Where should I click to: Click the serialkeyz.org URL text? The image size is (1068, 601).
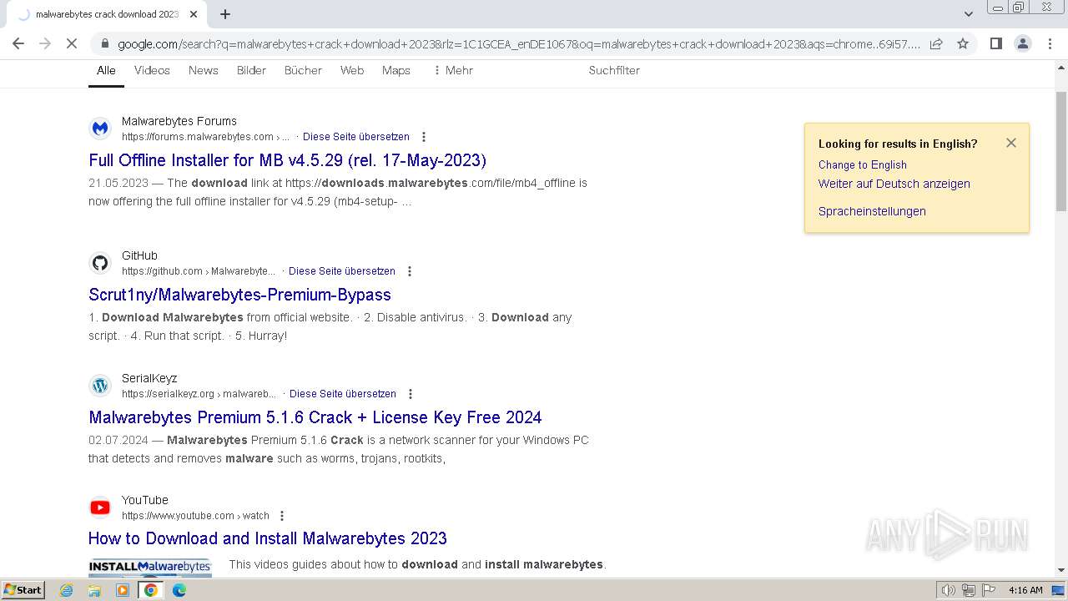[199, 394]
